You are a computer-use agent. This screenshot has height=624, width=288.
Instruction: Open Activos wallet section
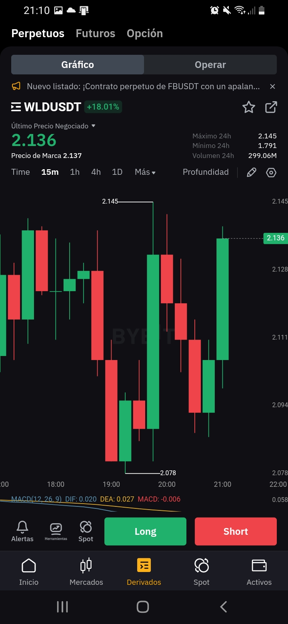[259, 572]
